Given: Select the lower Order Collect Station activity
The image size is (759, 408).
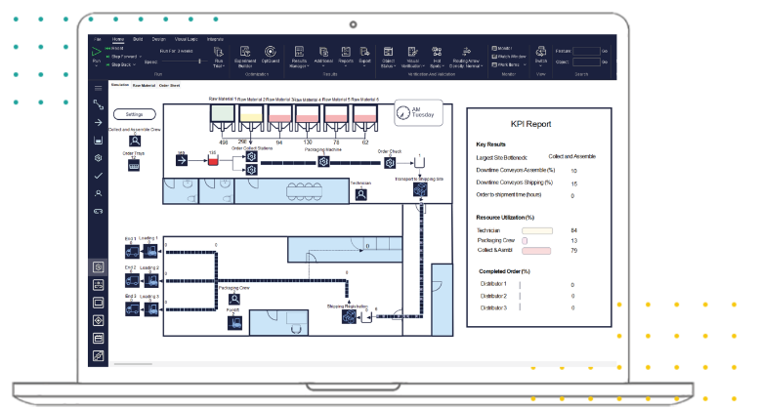Looking at the screenshot, I should (x=251, y=170).
